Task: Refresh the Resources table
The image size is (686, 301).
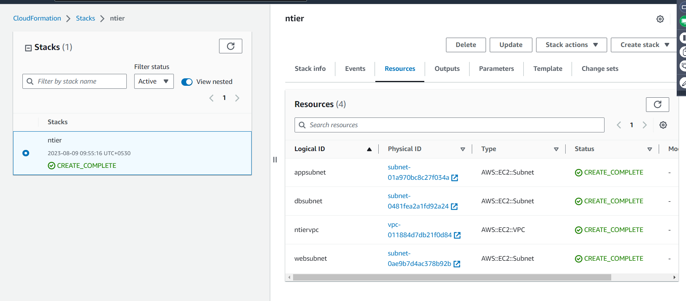Action: pyautogui.click(x=658, y=104)
